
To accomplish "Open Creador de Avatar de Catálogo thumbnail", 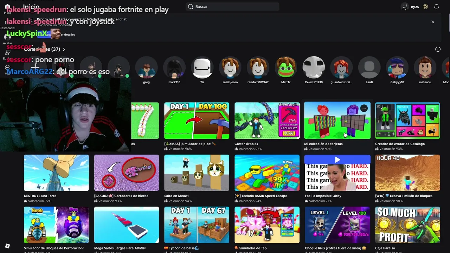I will 407,121.
